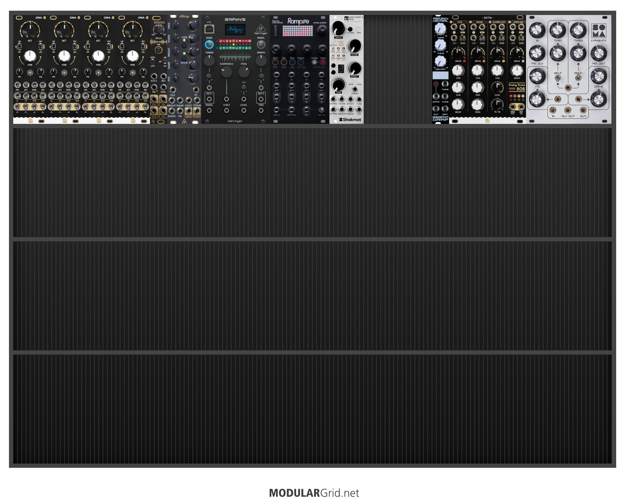Flip the KICK mute switch on OCTA
Image resolution: width=629 pixels, height=502 pixels.
pyautogui.click(x=463, y=38)
